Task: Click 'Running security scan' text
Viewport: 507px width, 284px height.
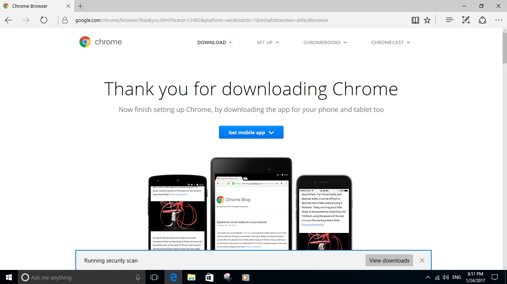Action: 111,261
